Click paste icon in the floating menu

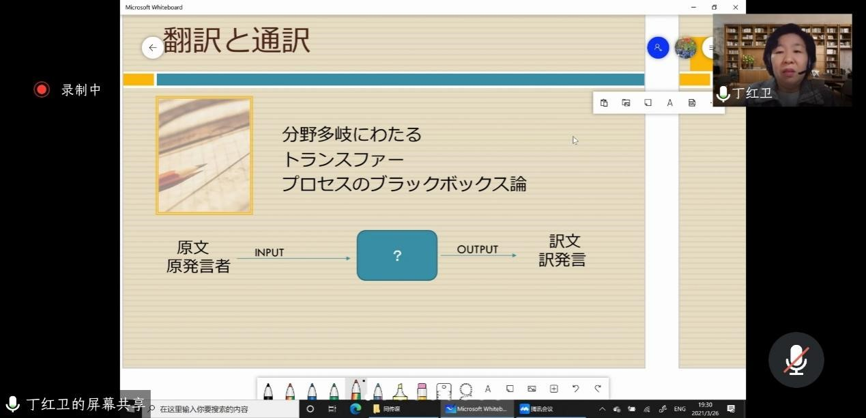(x=604, y=102)
